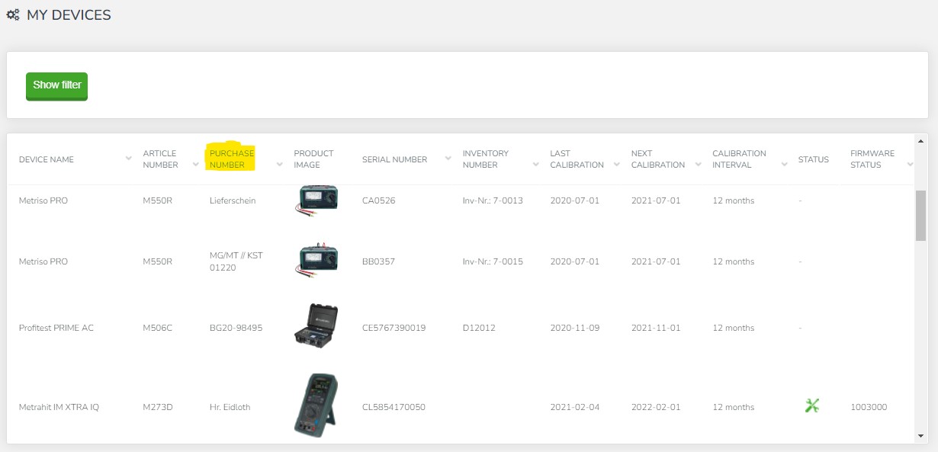Open the Serial Number column dropdown chevron
Screen dimensions: 938x452
(446, 159)
